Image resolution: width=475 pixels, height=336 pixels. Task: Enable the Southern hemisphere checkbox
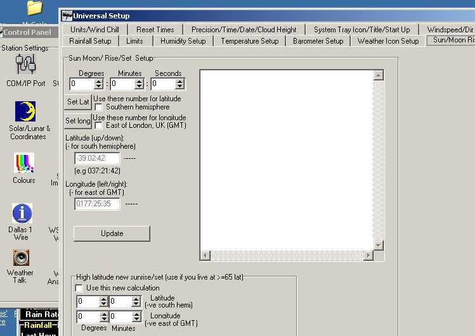pos(98,108)
